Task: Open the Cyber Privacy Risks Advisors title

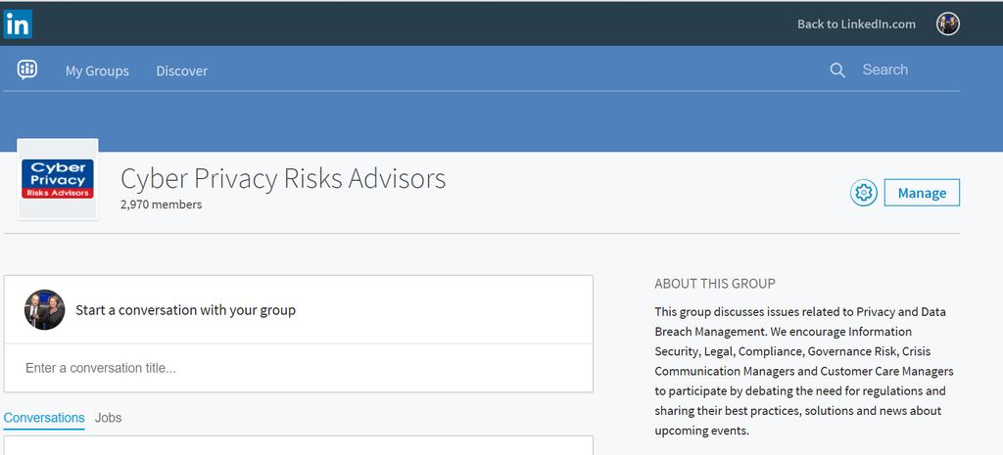Action: pyautogui.click(x=283, y=178)
